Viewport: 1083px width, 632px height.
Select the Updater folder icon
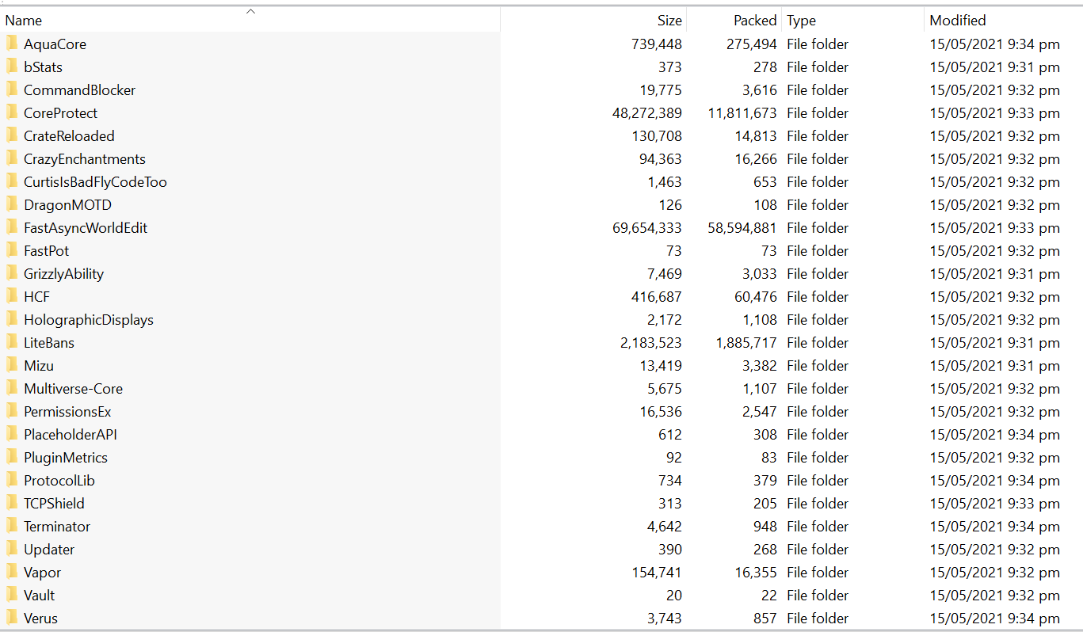click(x=12, y=549)
